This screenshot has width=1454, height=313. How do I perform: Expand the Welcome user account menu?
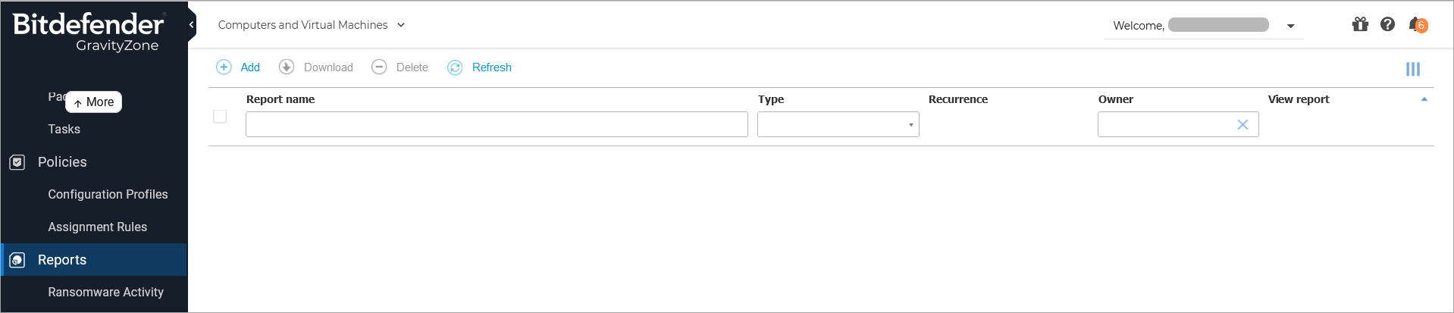(x=1290, y=26)
